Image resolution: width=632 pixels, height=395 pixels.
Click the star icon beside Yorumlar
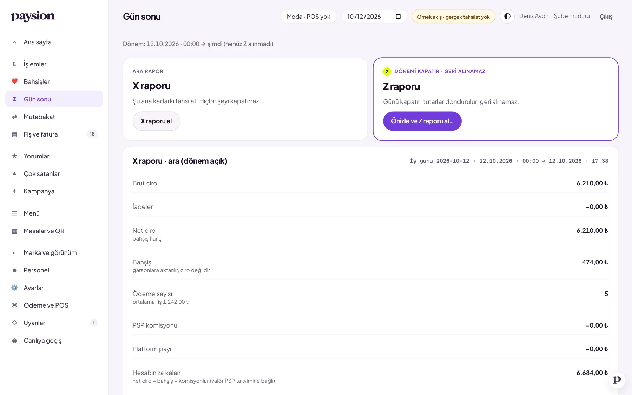coord(14,156)
